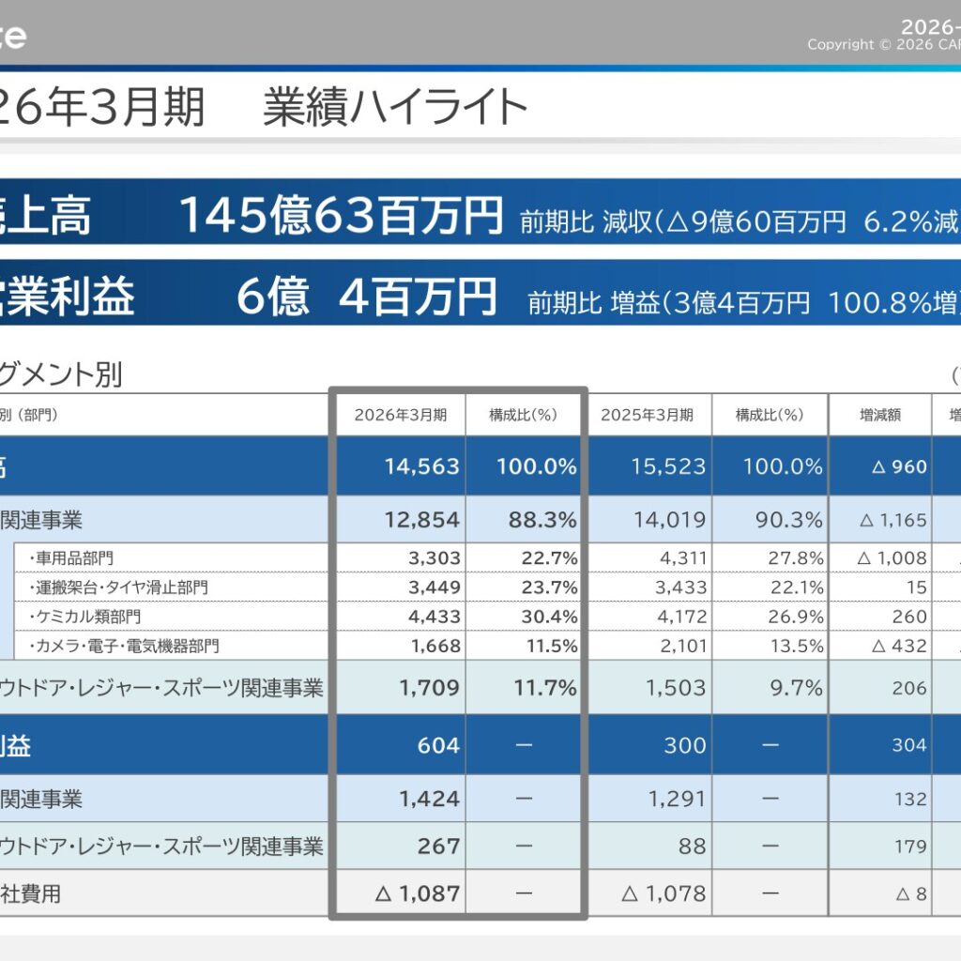The image size is (961, 961).
Task: Click the 9.7% composition cell
Action: point(796,688)
